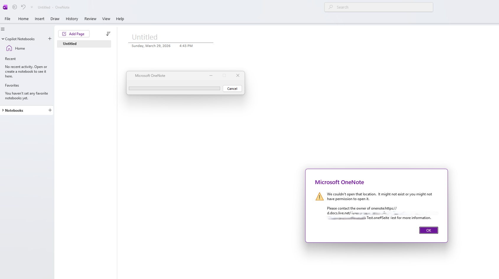Undo the last action with undo icon
Viewport: 499px width, 279px height.
pyautogui.click(x=23, y=7)
